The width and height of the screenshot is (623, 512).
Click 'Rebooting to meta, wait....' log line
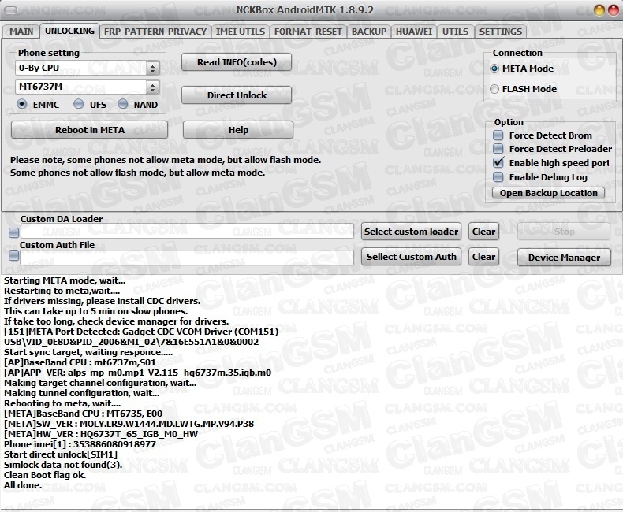click(x=62, y=403)
